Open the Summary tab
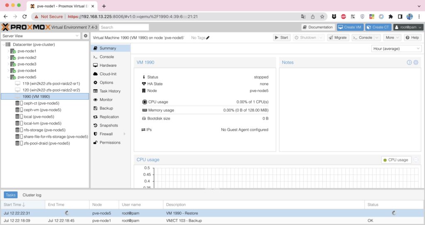This screenshot has height=225, width=425. coord(110,48)
